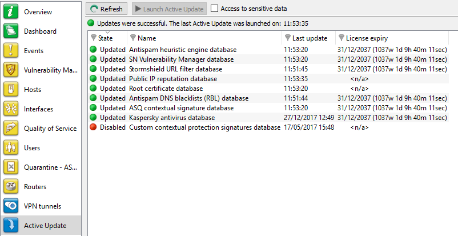The width and height of the screenshot is (458, 236).
Task: Click n/a license cell of Root certificate row
Action: pyautogui.click(x=360, y=89)
